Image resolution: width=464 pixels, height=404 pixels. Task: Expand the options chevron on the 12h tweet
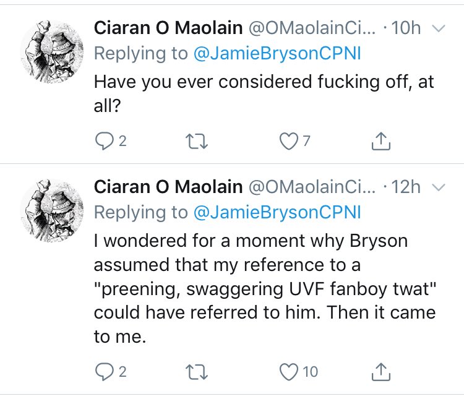(x=437, y=186)
